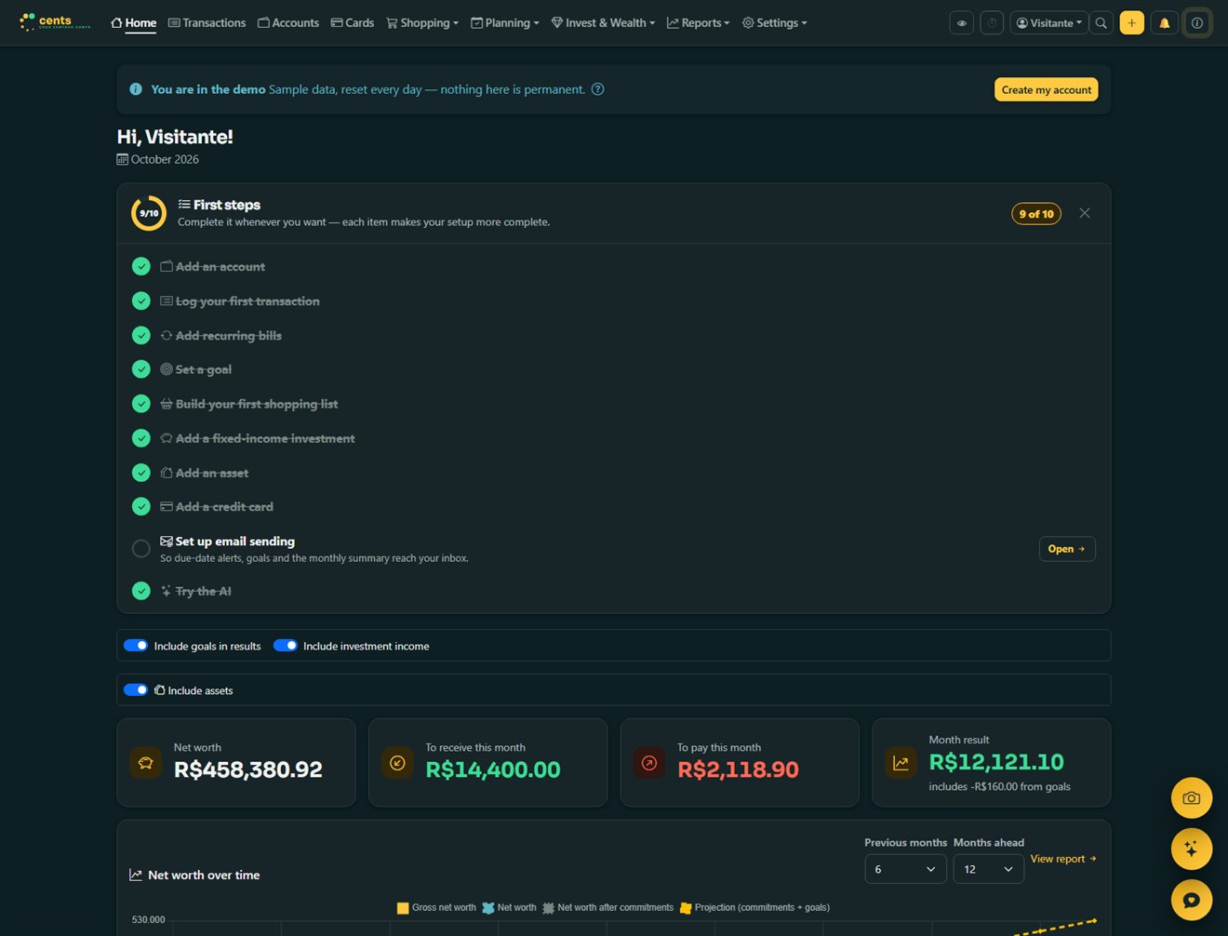Open the Transactions page
The width and height of the screenshot is (1228, 936).
207,23
